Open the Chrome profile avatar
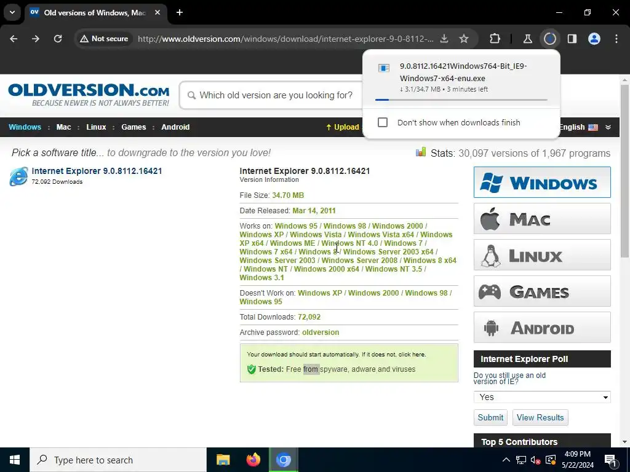The width and height of the screenshot is (630, 472). pyautogui.click(x=594, y=39)
